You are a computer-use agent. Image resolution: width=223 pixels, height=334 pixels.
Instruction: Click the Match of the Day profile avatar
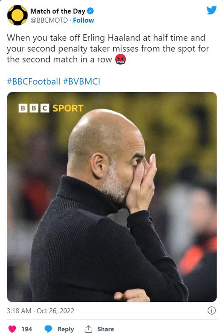coord(17,15)
